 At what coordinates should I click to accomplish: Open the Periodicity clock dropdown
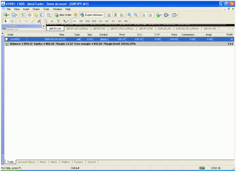[x=167, y=15]
